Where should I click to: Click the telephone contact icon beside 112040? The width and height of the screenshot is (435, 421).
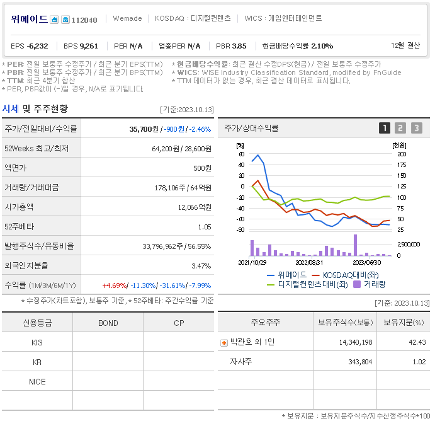[x=65, y=20]
